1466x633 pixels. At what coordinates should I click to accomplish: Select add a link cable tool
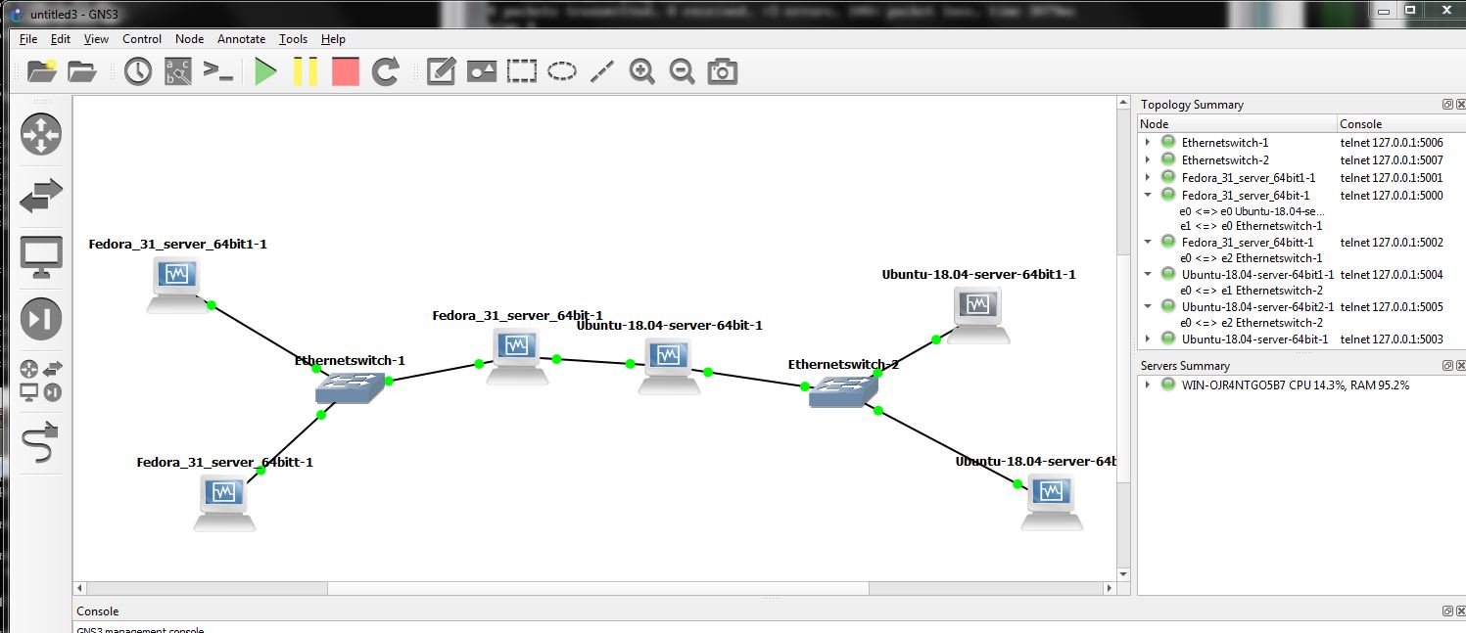coord(41,442)
